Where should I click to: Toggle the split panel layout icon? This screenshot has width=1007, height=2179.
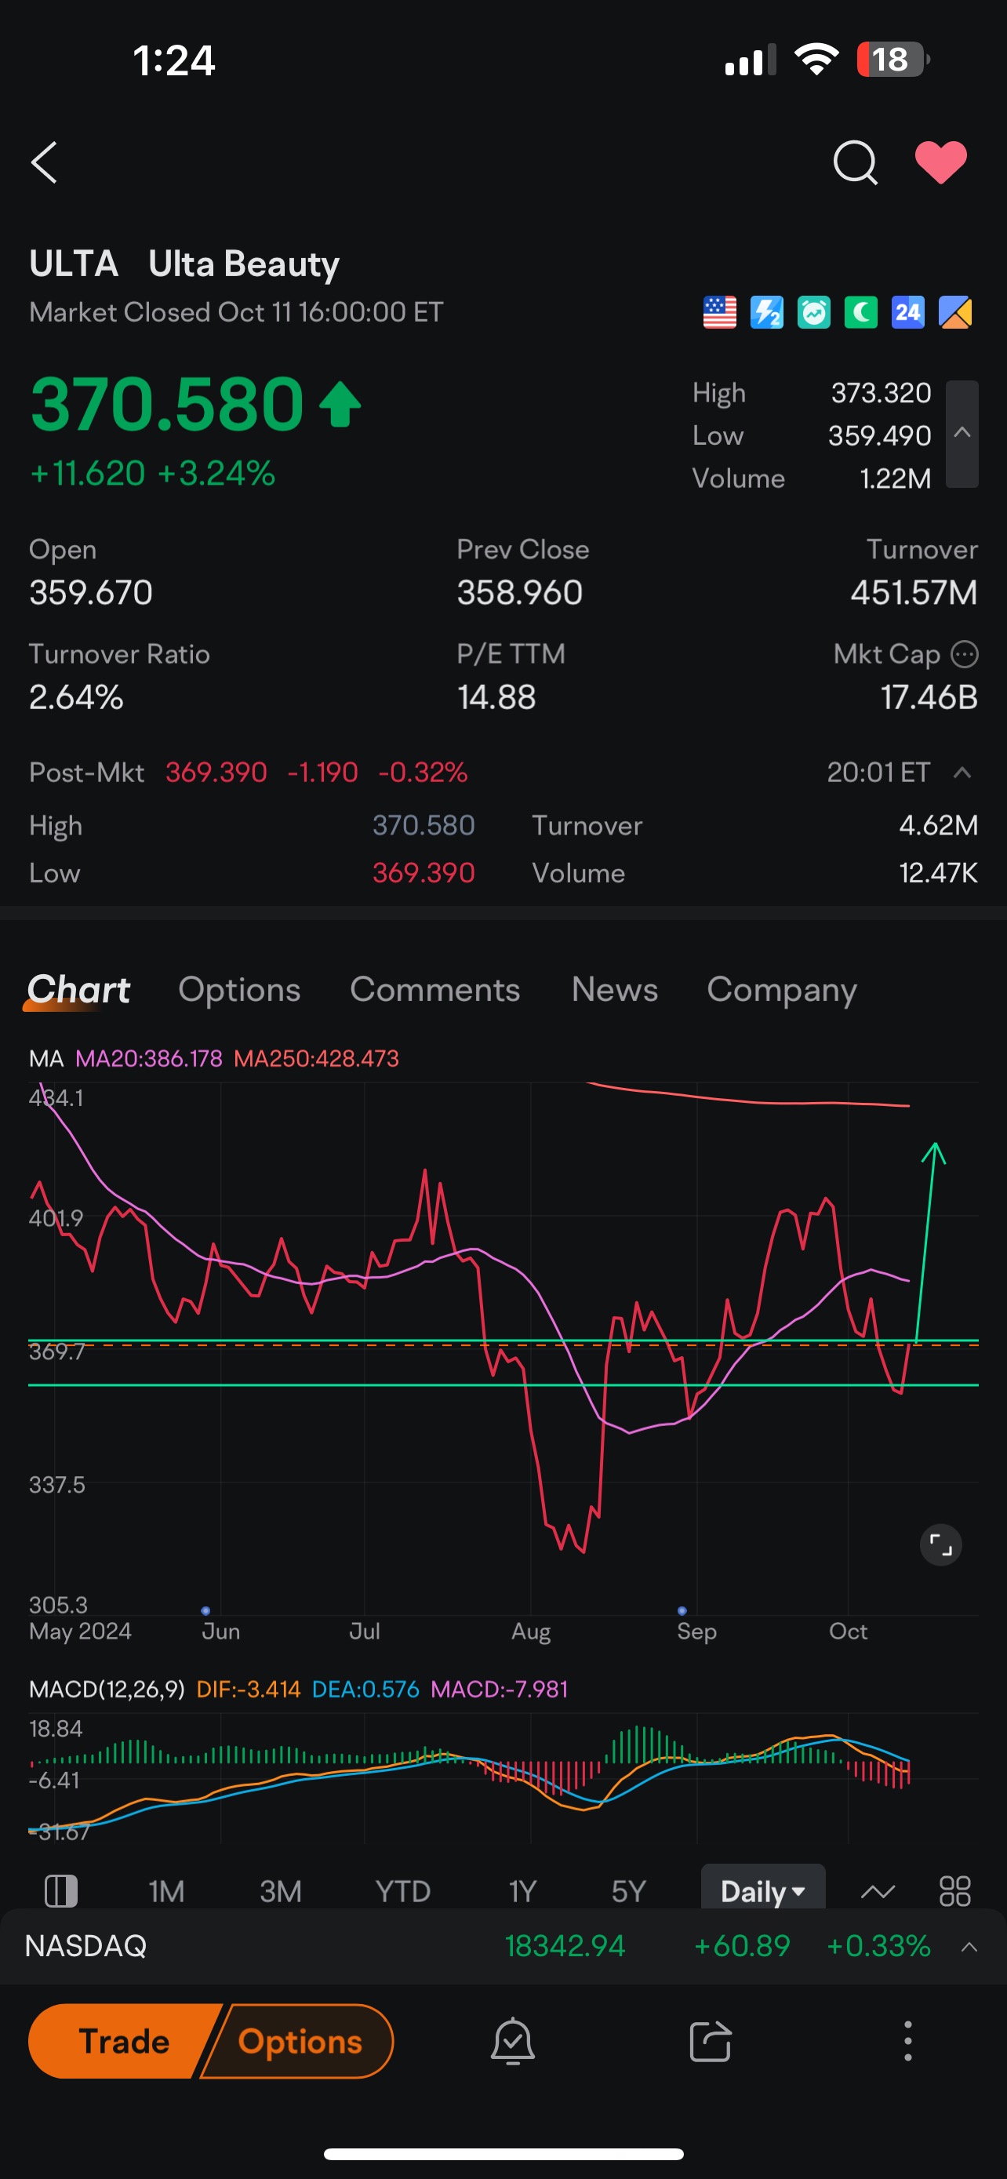(x=60, y=1890)
